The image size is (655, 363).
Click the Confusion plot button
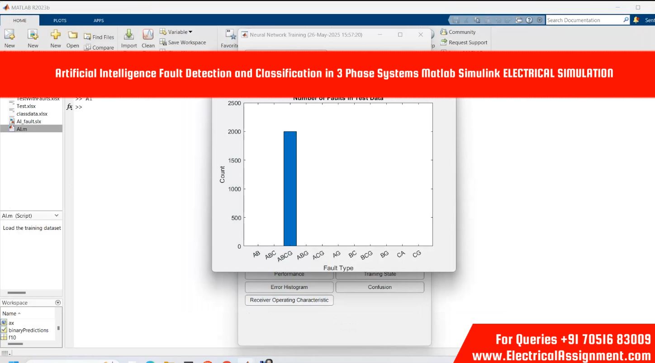click(380, 287)
